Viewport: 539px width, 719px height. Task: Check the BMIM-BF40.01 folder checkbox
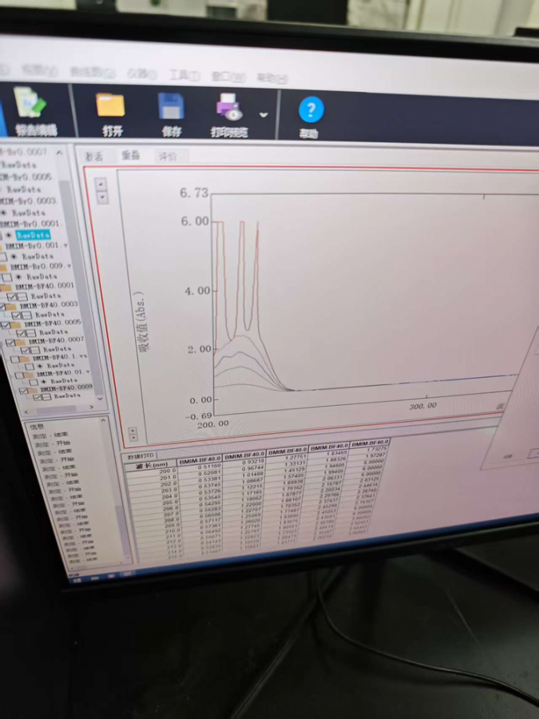tap(18, 375)
